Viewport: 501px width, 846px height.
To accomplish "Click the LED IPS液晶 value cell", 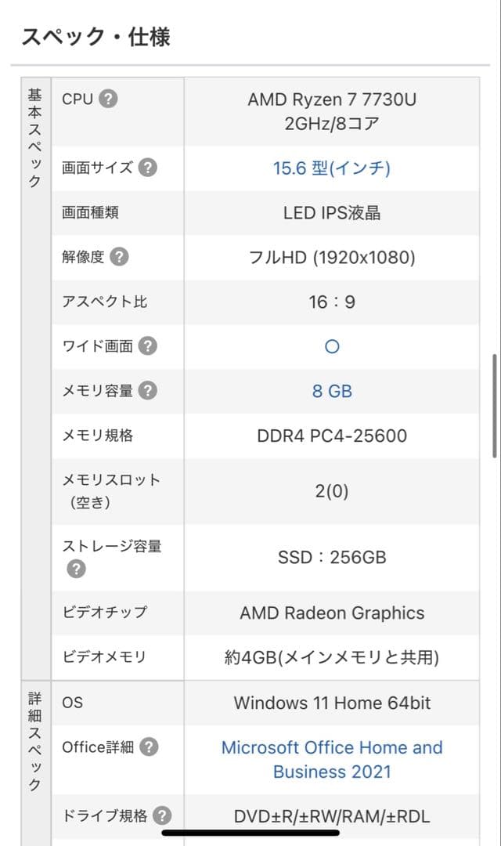I will point(332,211).
